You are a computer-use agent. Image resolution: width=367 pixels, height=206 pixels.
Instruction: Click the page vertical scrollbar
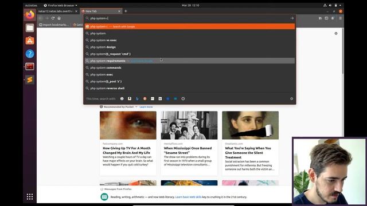(x=343, y=51)
